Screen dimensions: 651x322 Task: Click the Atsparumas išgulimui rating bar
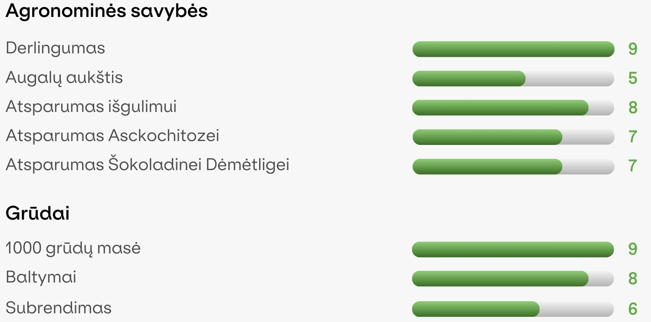tap(513, 108)
